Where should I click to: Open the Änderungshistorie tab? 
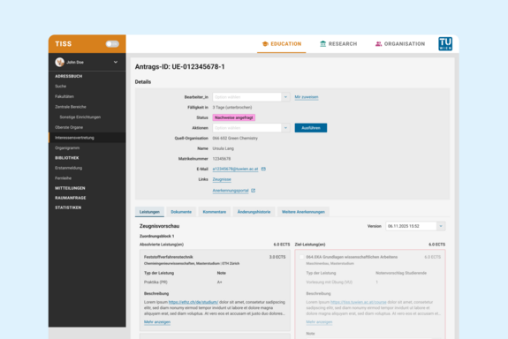[254, 212]
